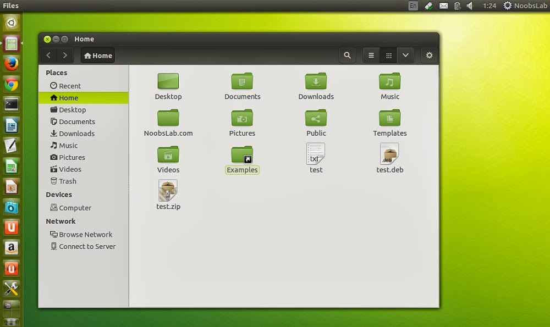This screenshot has width=550, height=327.
Task: Select the test.zip archive file
Action: (x=168, y=190)
